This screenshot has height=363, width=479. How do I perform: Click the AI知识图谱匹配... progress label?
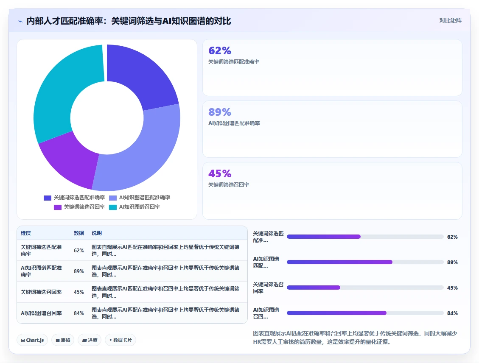pyautogui.click(x=266, y=262)
